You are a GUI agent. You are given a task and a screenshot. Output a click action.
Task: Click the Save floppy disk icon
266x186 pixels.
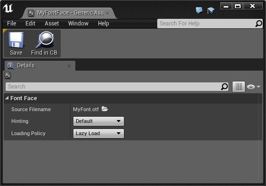pyautogui.click(x=16, y=40)
